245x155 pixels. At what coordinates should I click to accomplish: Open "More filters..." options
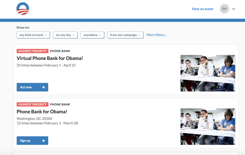pyautogui.click(x=156, y=35)
